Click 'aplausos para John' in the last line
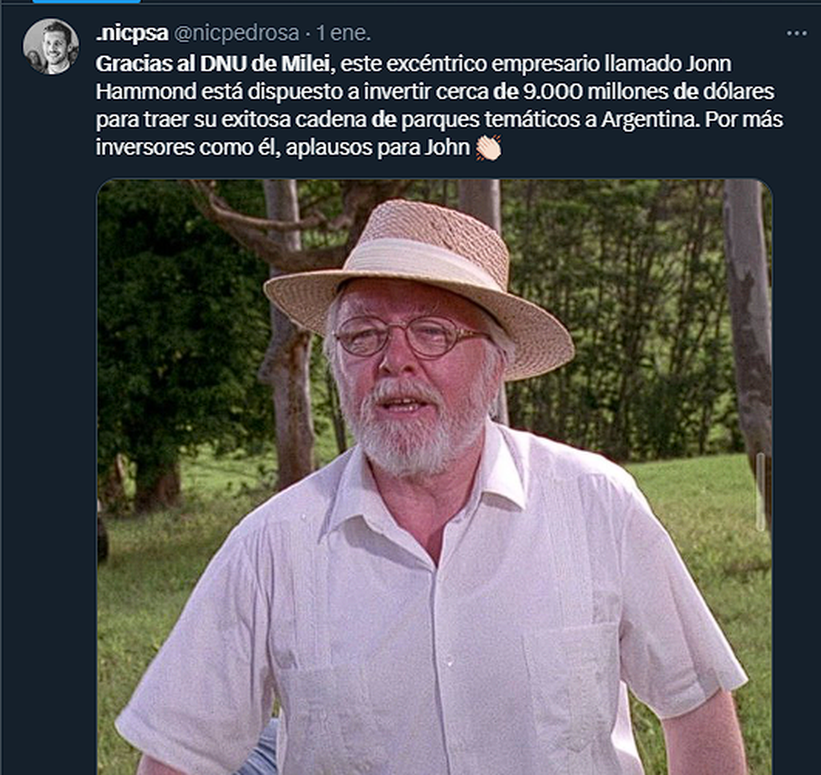The width and height of the screenshot is (821, 775). 378,148
